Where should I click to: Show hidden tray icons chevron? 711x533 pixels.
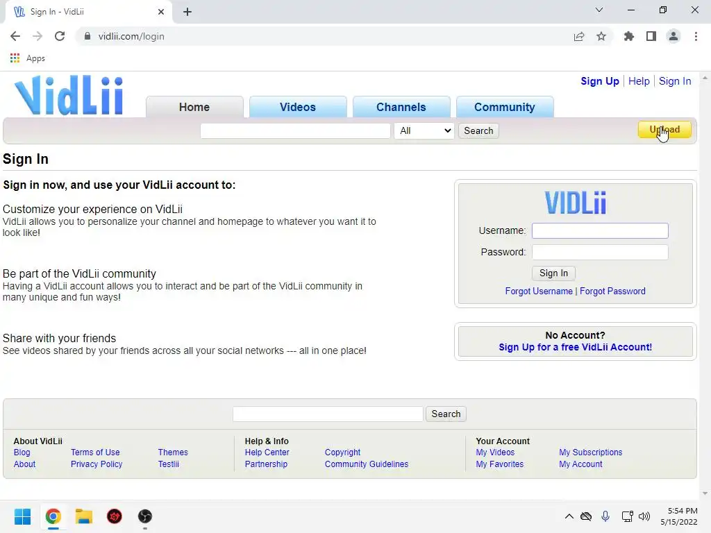(x=569, y=516)
